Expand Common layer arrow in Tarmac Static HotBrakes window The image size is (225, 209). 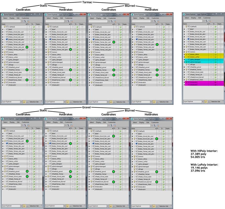coord(46,52)
